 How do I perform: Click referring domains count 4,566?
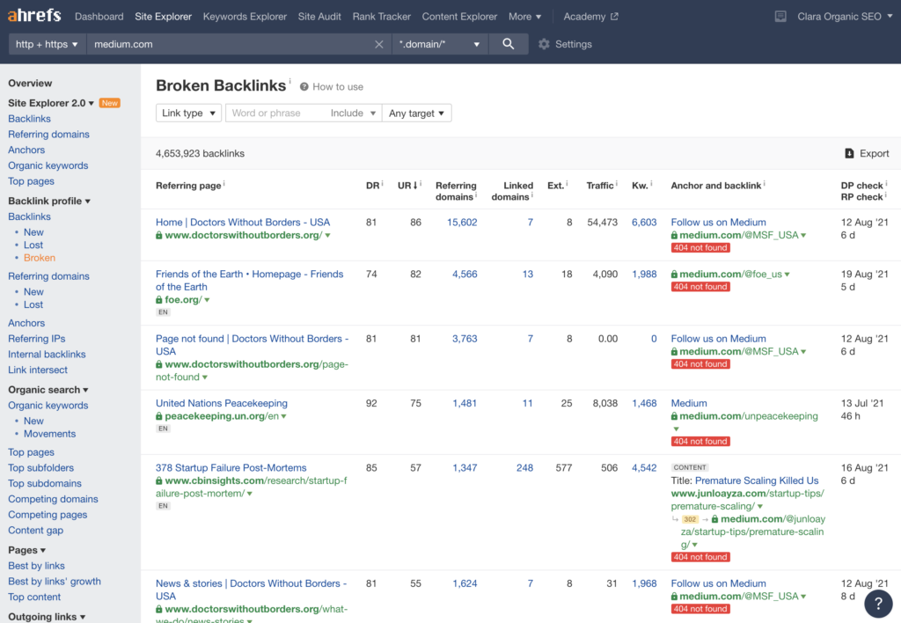[x=465, y=275]
